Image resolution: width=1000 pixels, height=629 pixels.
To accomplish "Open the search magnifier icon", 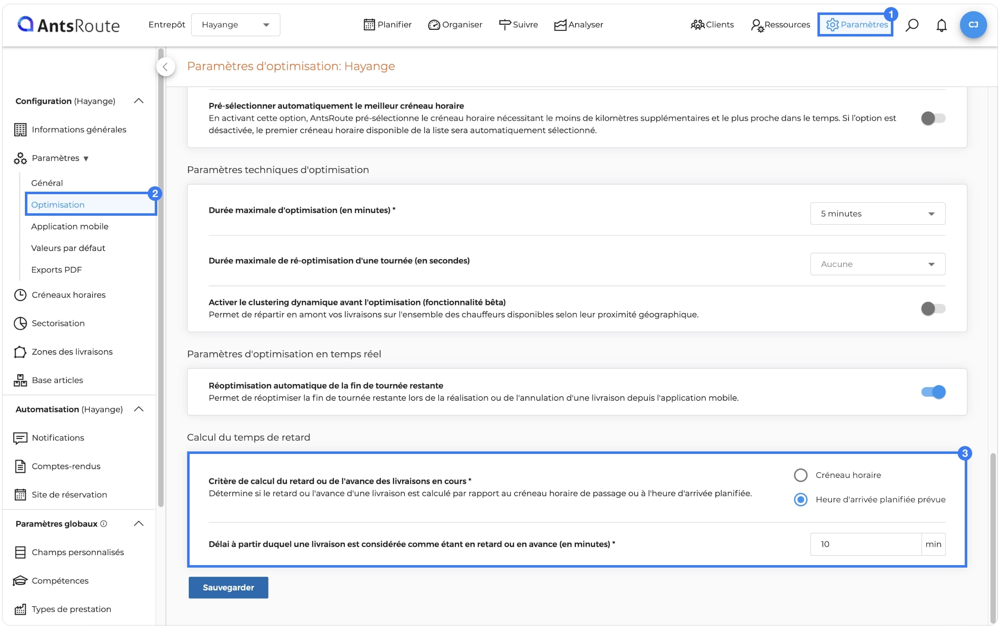I will point(912,25).
